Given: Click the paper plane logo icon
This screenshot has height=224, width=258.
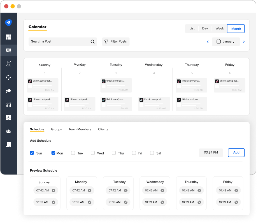Looking at the screenshot, I should 8,23.
